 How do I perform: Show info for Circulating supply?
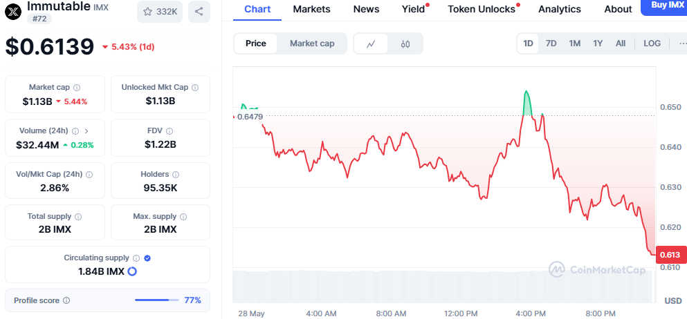[x=136, y=258]
